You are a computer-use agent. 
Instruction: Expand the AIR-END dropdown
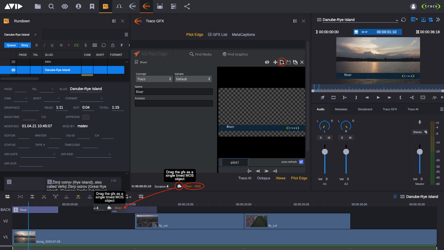pyautogui.click(x=109, y=154)
